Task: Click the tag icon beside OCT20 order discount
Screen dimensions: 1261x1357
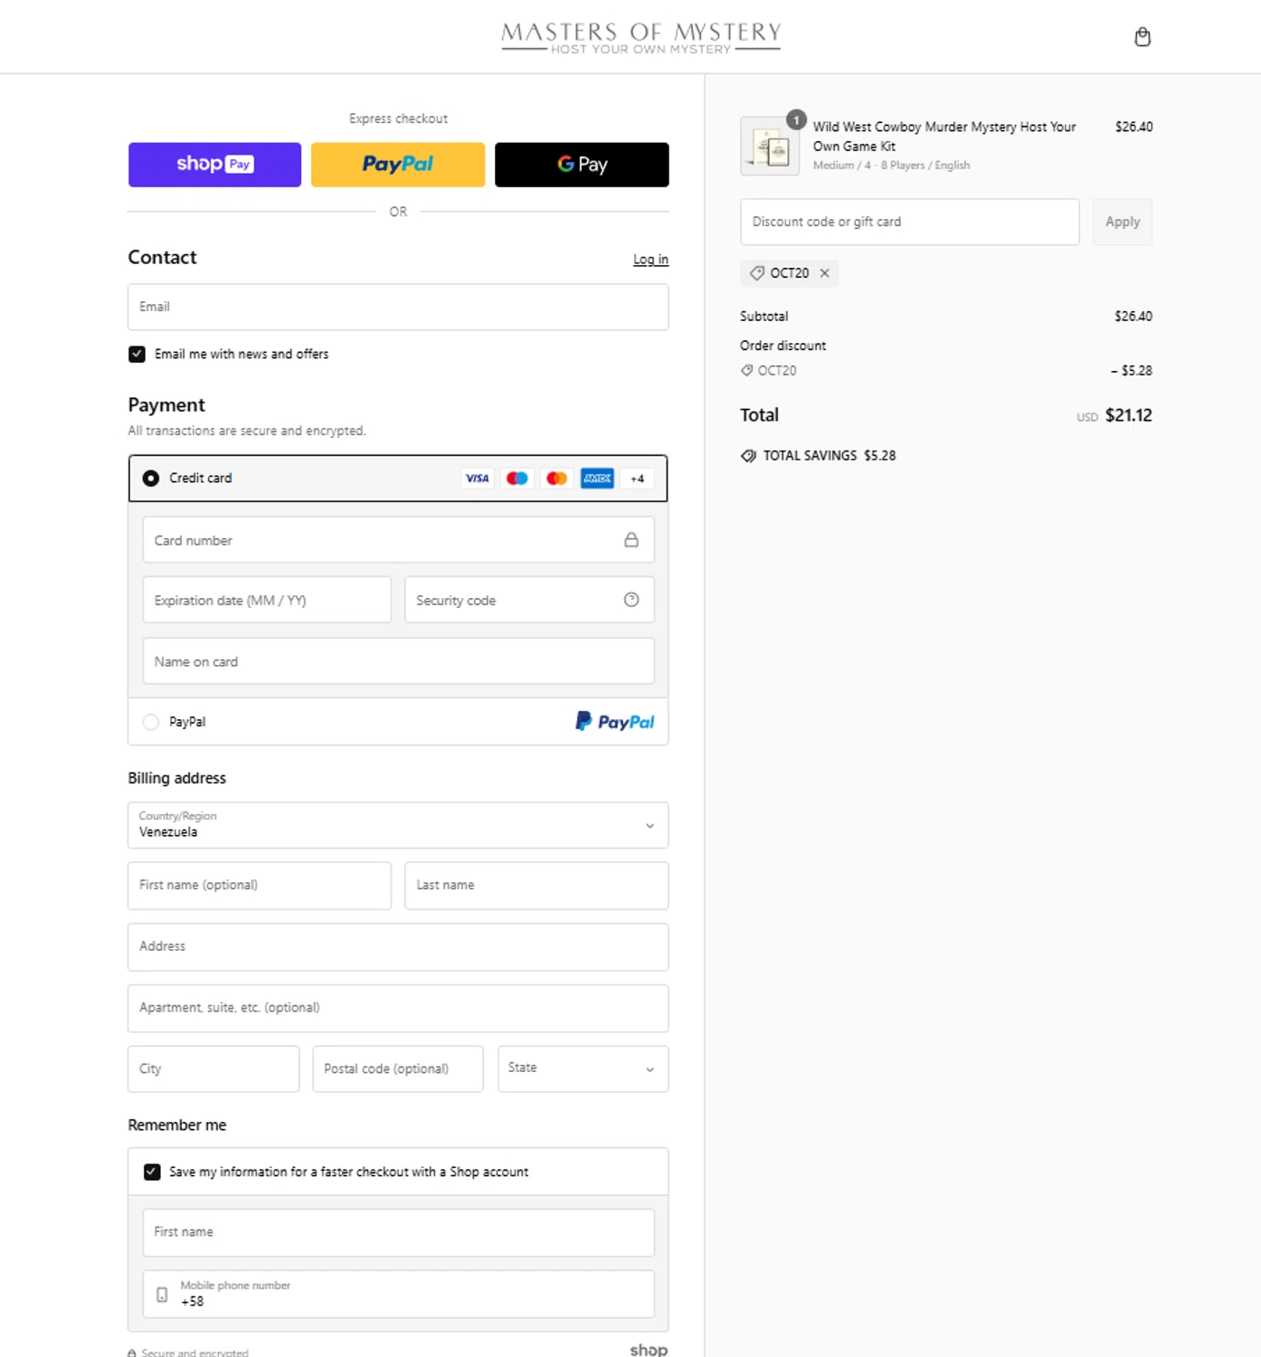Action: click(747, 370)
